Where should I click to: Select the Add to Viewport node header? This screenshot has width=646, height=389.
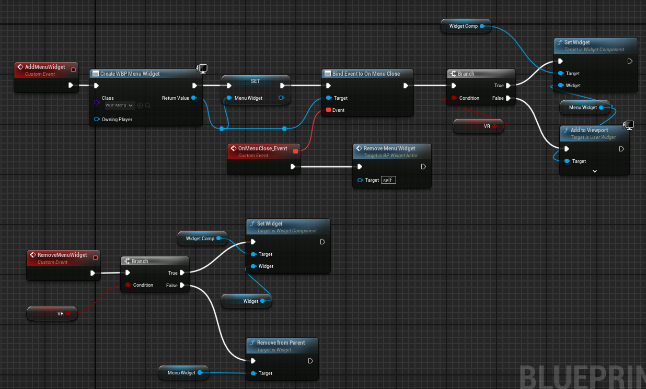(594, 133)
